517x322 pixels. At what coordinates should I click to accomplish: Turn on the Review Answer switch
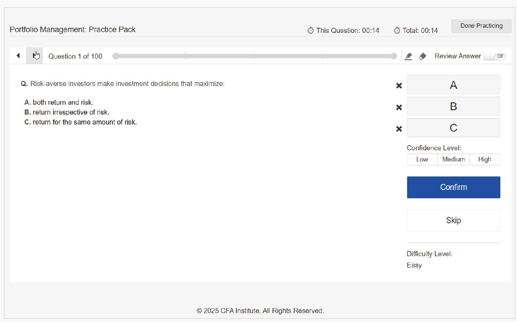pyautogui.click(x=494, y=56)
